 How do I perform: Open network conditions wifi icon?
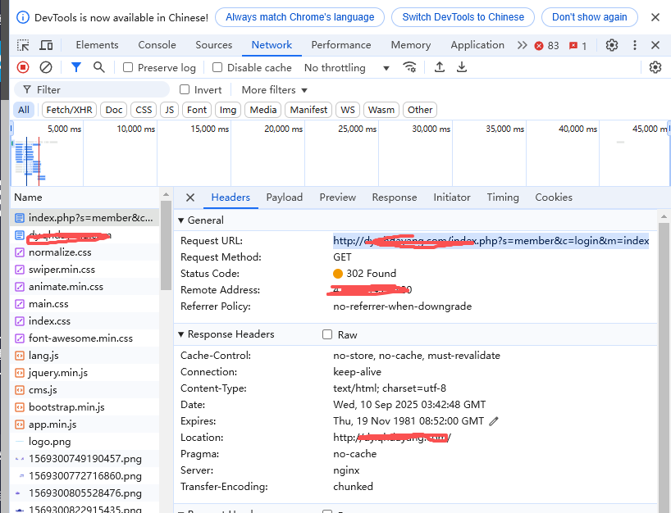tap(409, 67)
